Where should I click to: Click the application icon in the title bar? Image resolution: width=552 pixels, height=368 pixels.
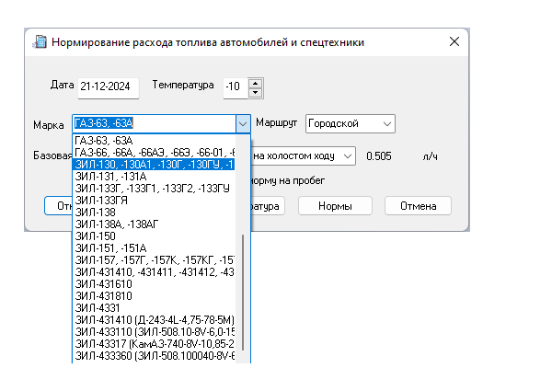tap(40, 42)
